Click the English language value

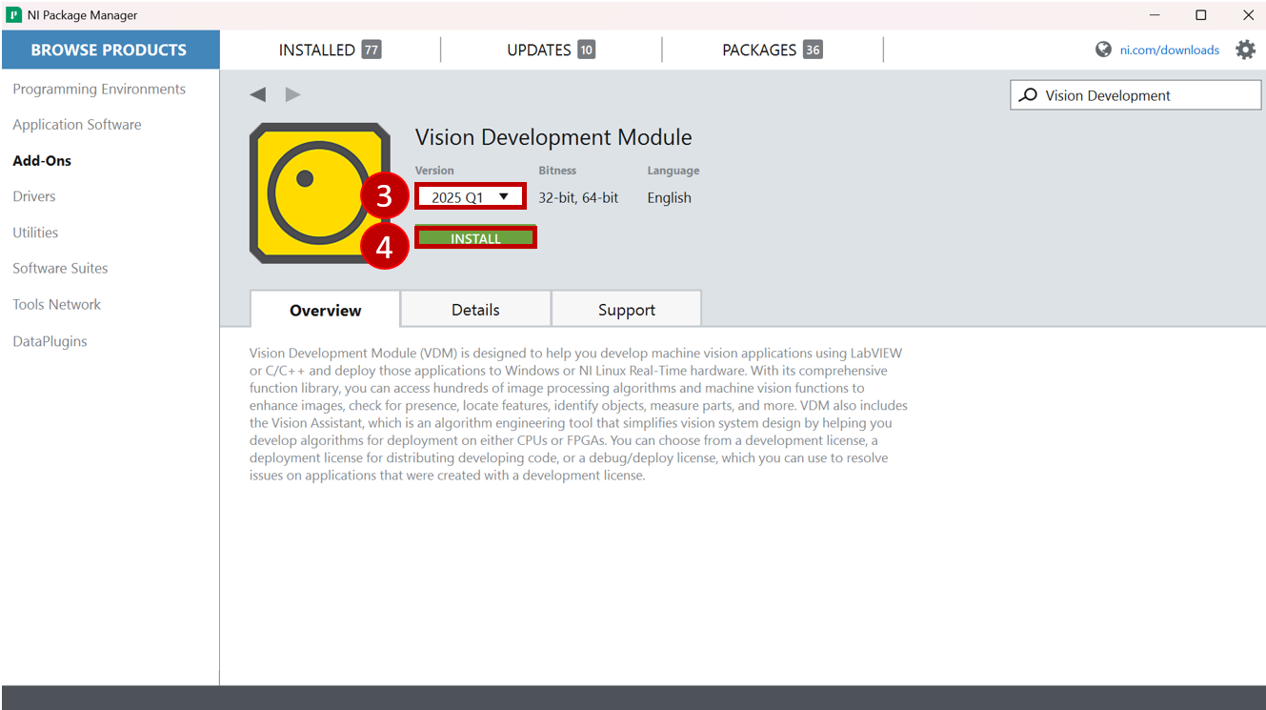(x=669, y=198)
